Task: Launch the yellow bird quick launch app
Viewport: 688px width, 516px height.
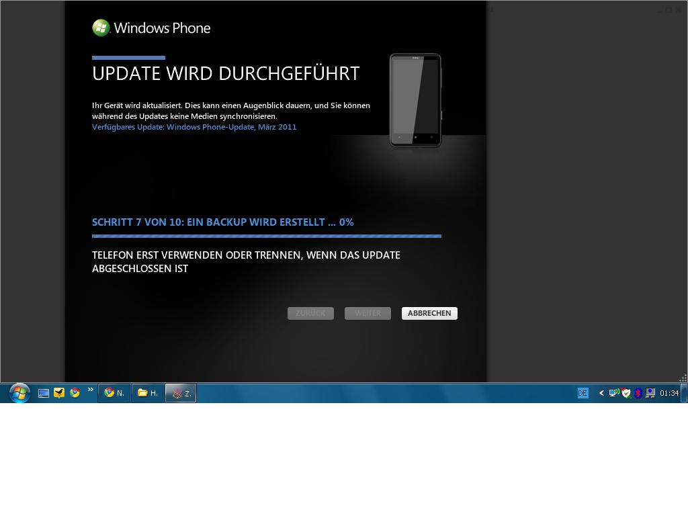Action: pos(59,392)
